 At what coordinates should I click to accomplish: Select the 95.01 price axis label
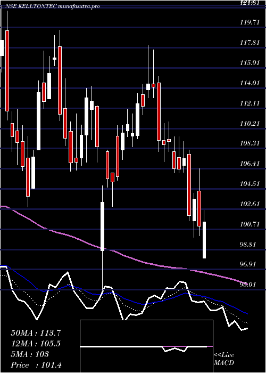click(247, 285)
